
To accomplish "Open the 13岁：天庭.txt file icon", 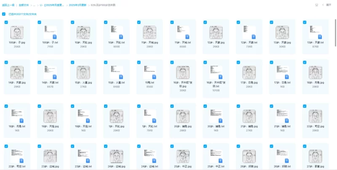I will tap(315, 33).
